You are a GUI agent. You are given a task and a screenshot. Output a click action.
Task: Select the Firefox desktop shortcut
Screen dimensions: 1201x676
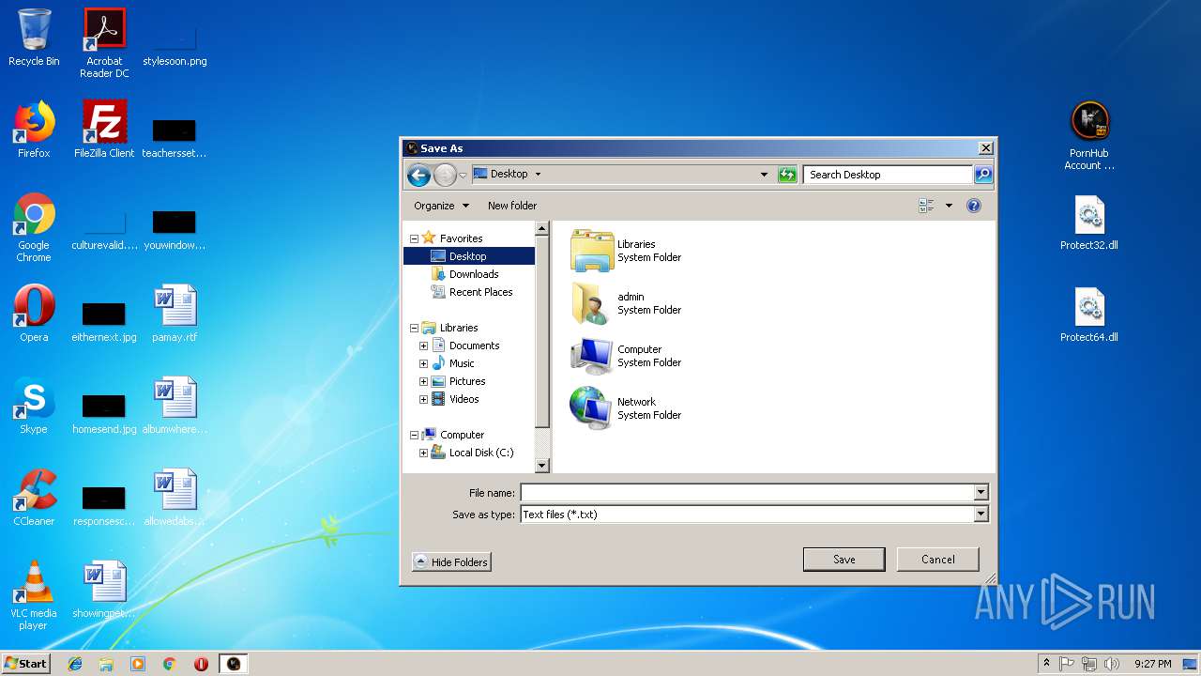click(x=34, y=130)
